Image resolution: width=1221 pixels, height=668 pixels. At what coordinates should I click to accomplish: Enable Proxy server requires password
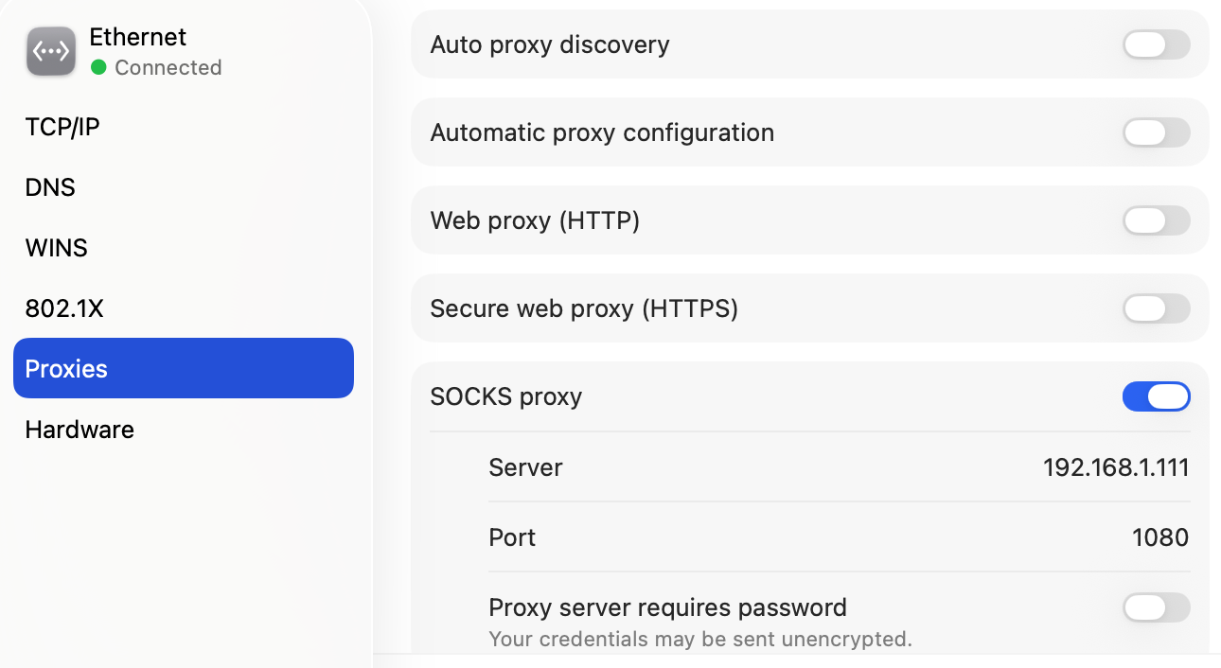[x=1156, y=607]
